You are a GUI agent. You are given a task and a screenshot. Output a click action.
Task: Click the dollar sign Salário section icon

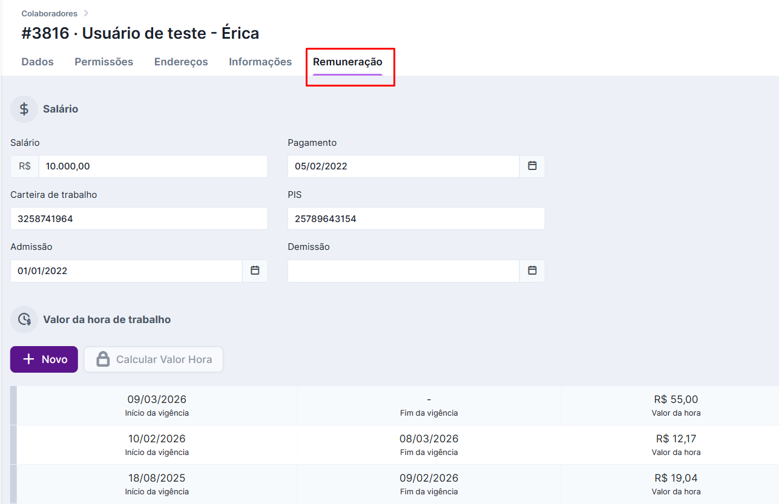[x=24, y=109]
